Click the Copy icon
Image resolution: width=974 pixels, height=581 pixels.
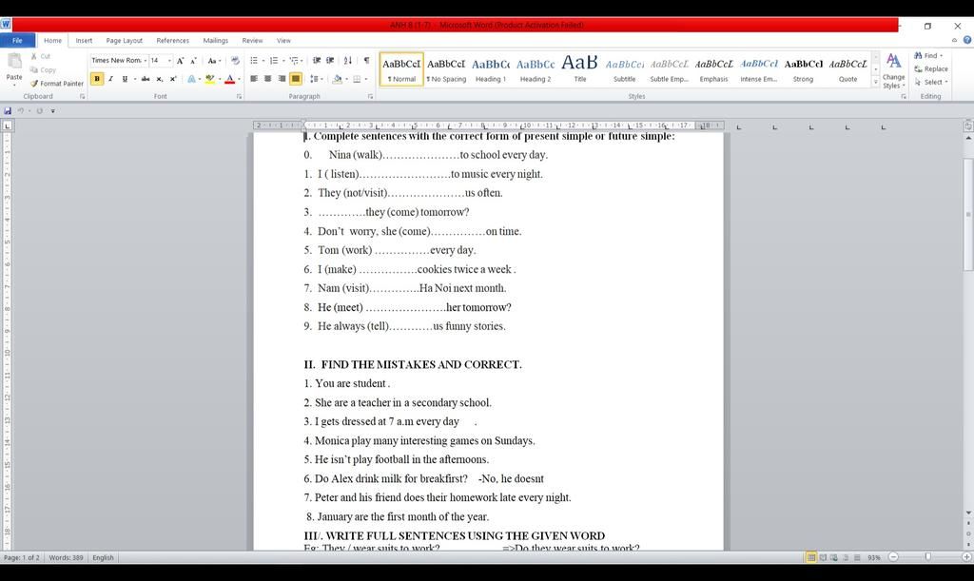tap(34, 69)
